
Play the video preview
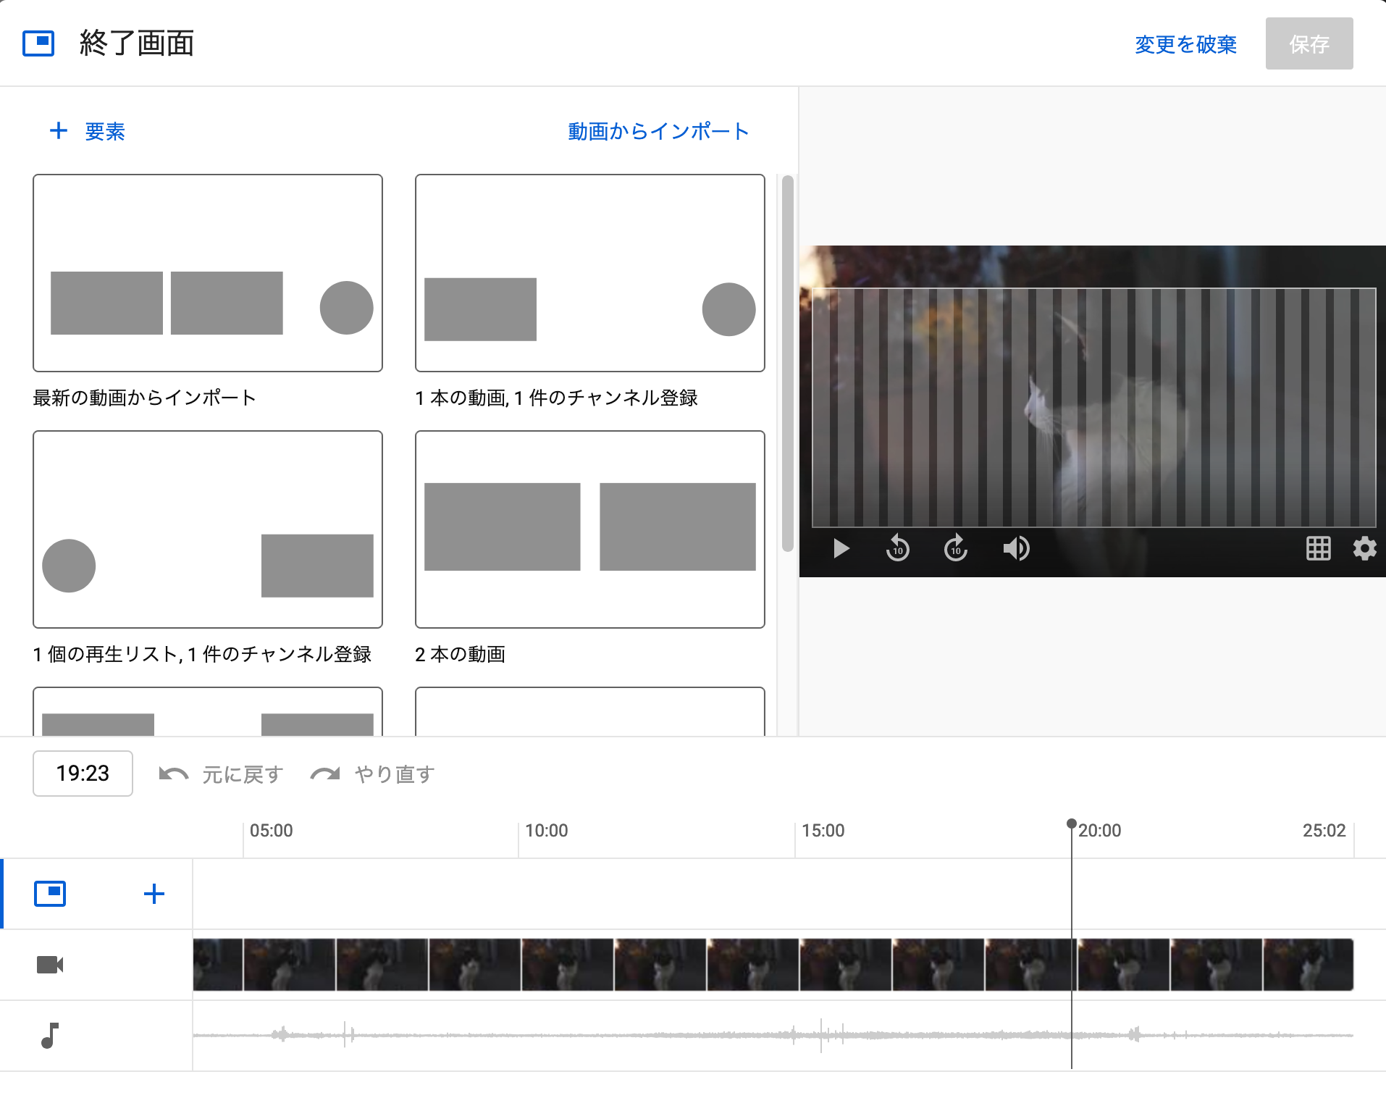(x=841, y=548)
